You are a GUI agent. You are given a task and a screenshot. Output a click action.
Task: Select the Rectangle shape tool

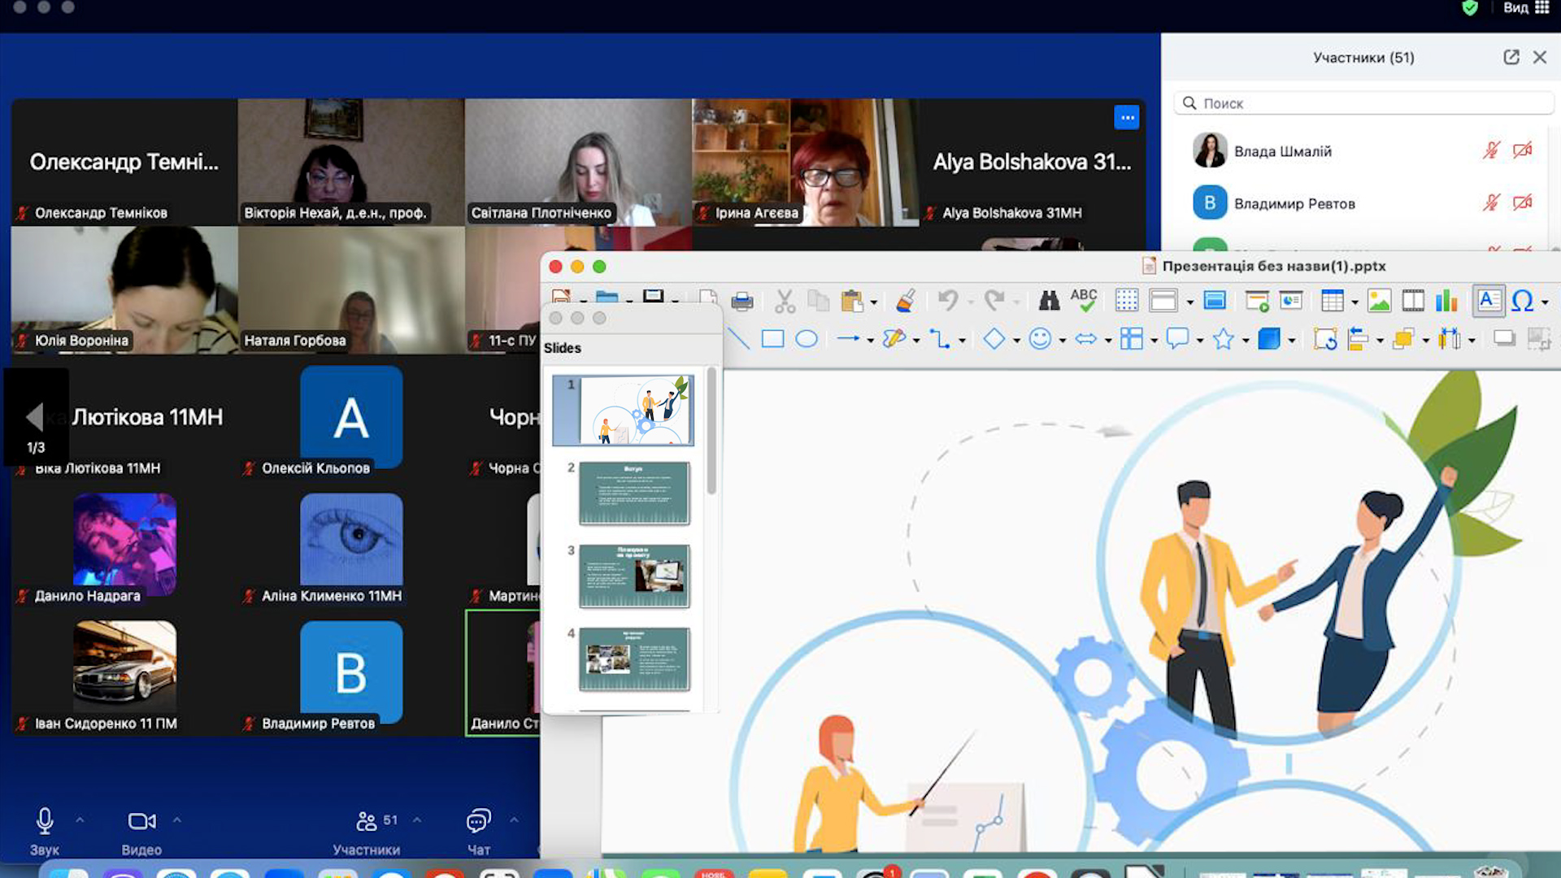tap(772, 339)
